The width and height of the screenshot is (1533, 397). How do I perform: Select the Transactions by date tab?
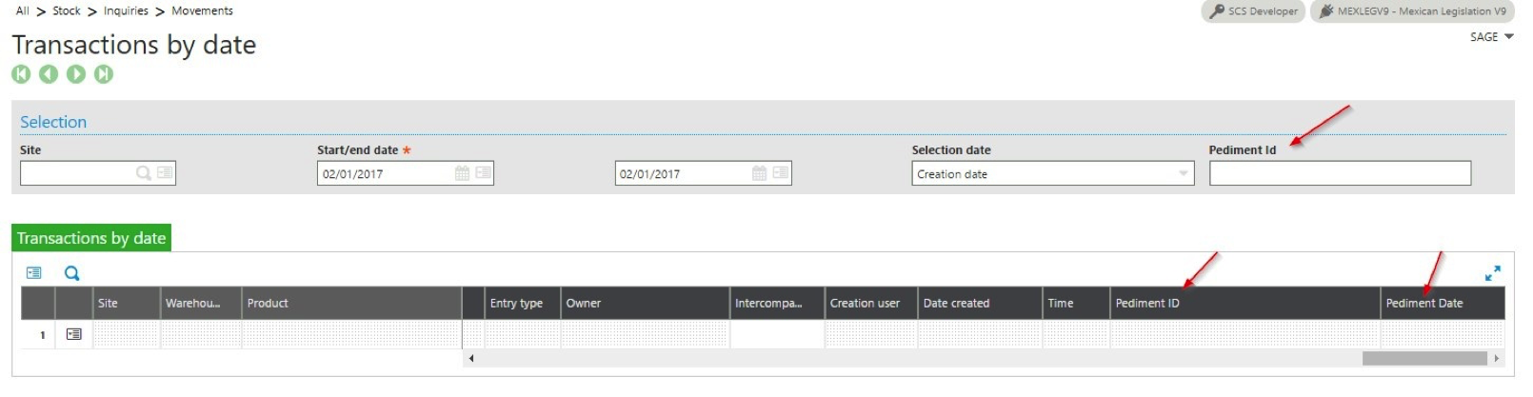(91, 238)
